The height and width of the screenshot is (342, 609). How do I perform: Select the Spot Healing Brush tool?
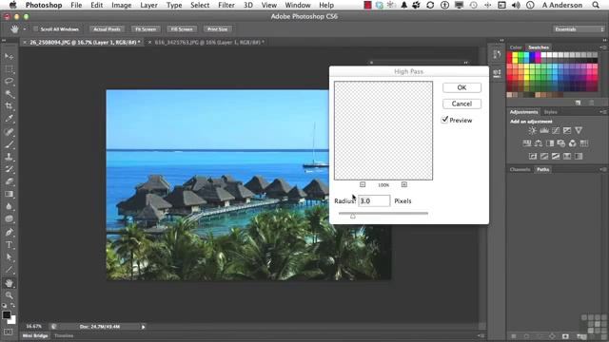(x=9, y=132)
